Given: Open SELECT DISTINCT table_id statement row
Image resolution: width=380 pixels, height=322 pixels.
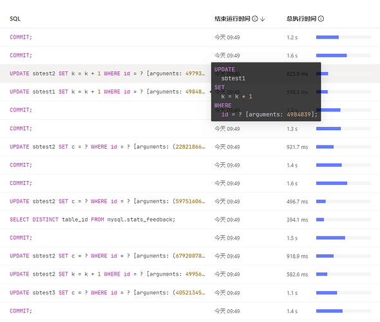Looking at the screenshot, I should [x=190, y=220].
